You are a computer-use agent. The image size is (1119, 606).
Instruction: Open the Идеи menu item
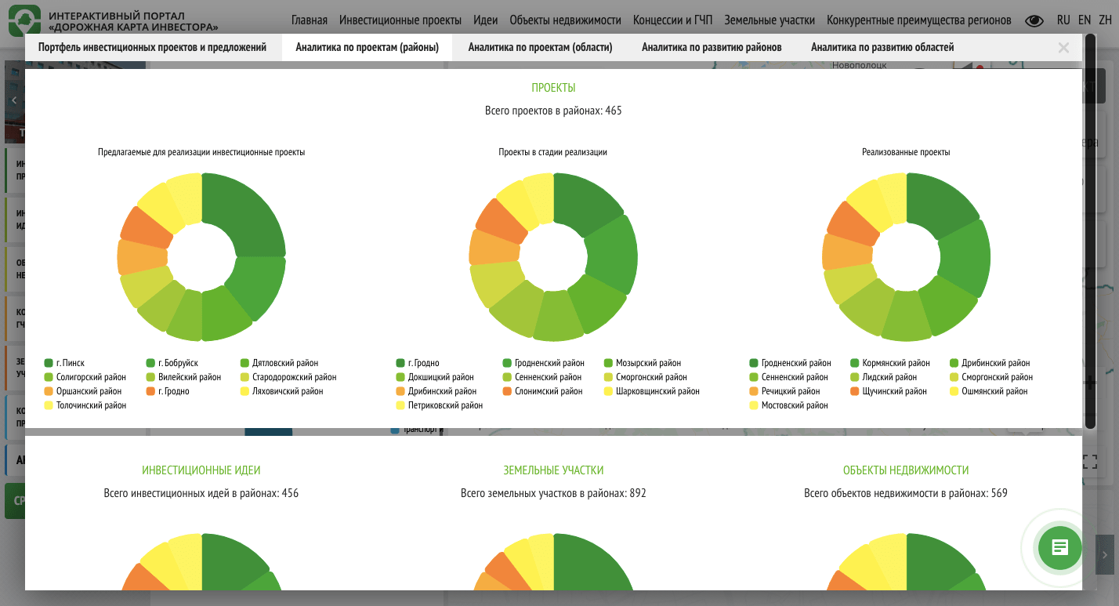pyautogui.click(x=485, y=20)
